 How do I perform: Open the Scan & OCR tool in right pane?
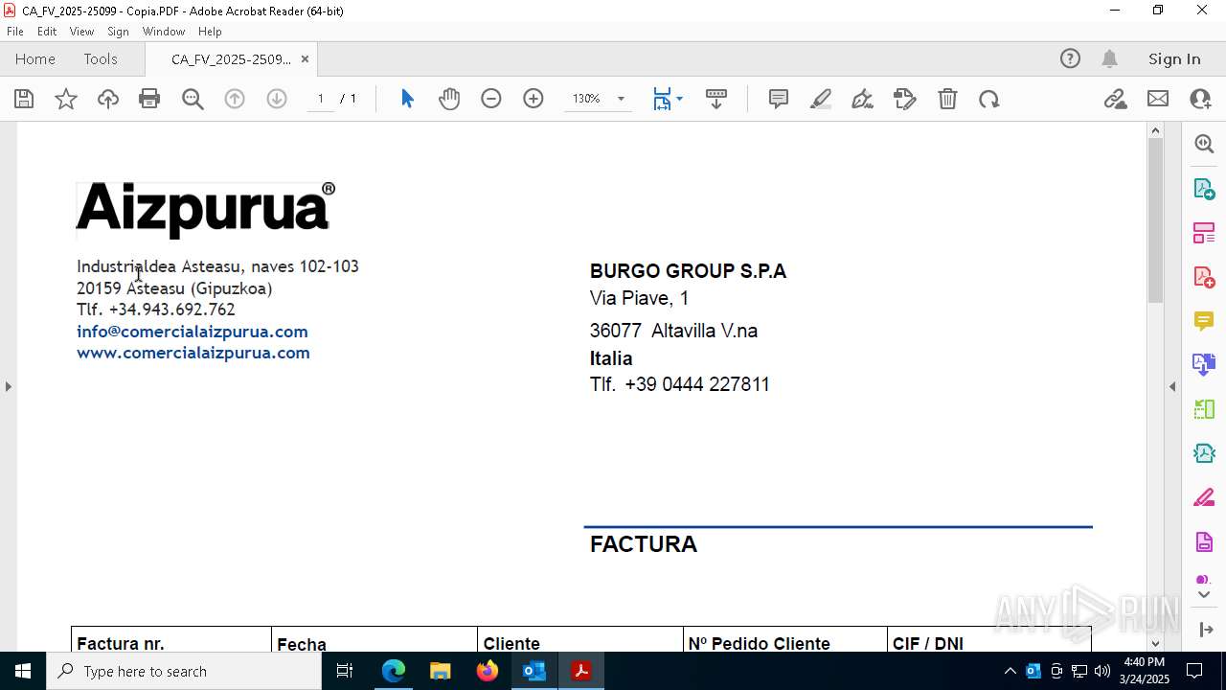pyautogui.click(x=1204, y=453)
